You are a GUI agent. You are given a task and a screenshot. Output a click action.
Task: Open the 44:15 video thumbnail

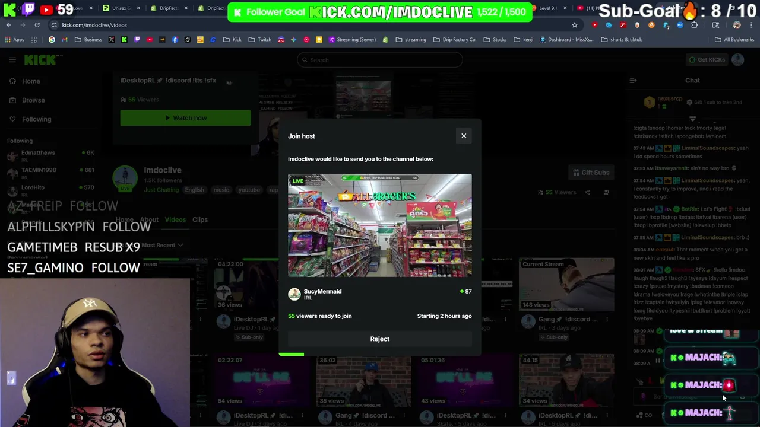pos(566,381)
